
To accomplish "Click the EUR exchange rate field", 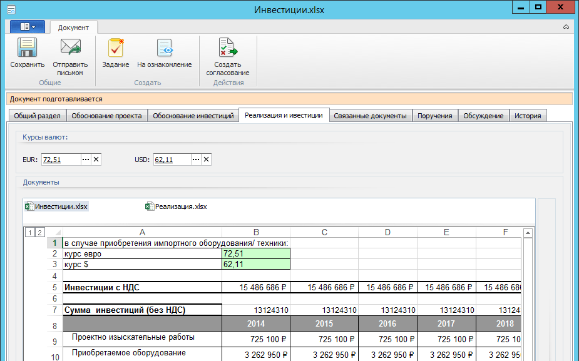I will coord(61,160).
